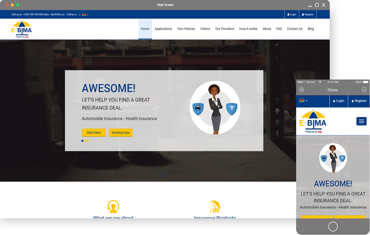370x235 pixels.
Task: Select the first blue carousel dot
Action: tap(83, 141)
